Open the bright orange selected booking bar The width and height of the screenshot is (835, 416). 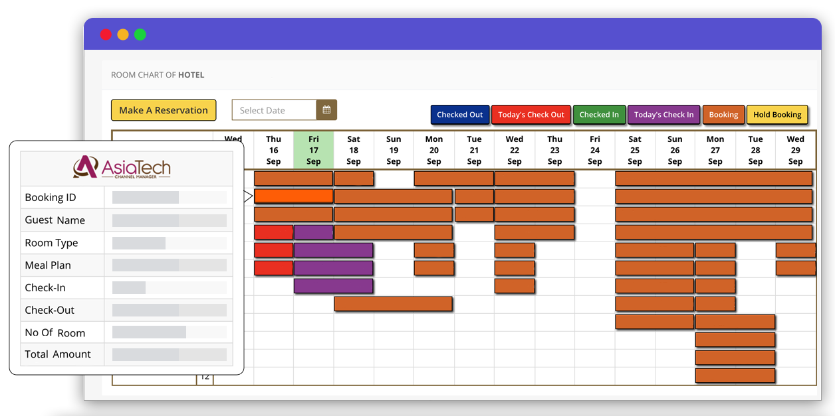[293, 196]
